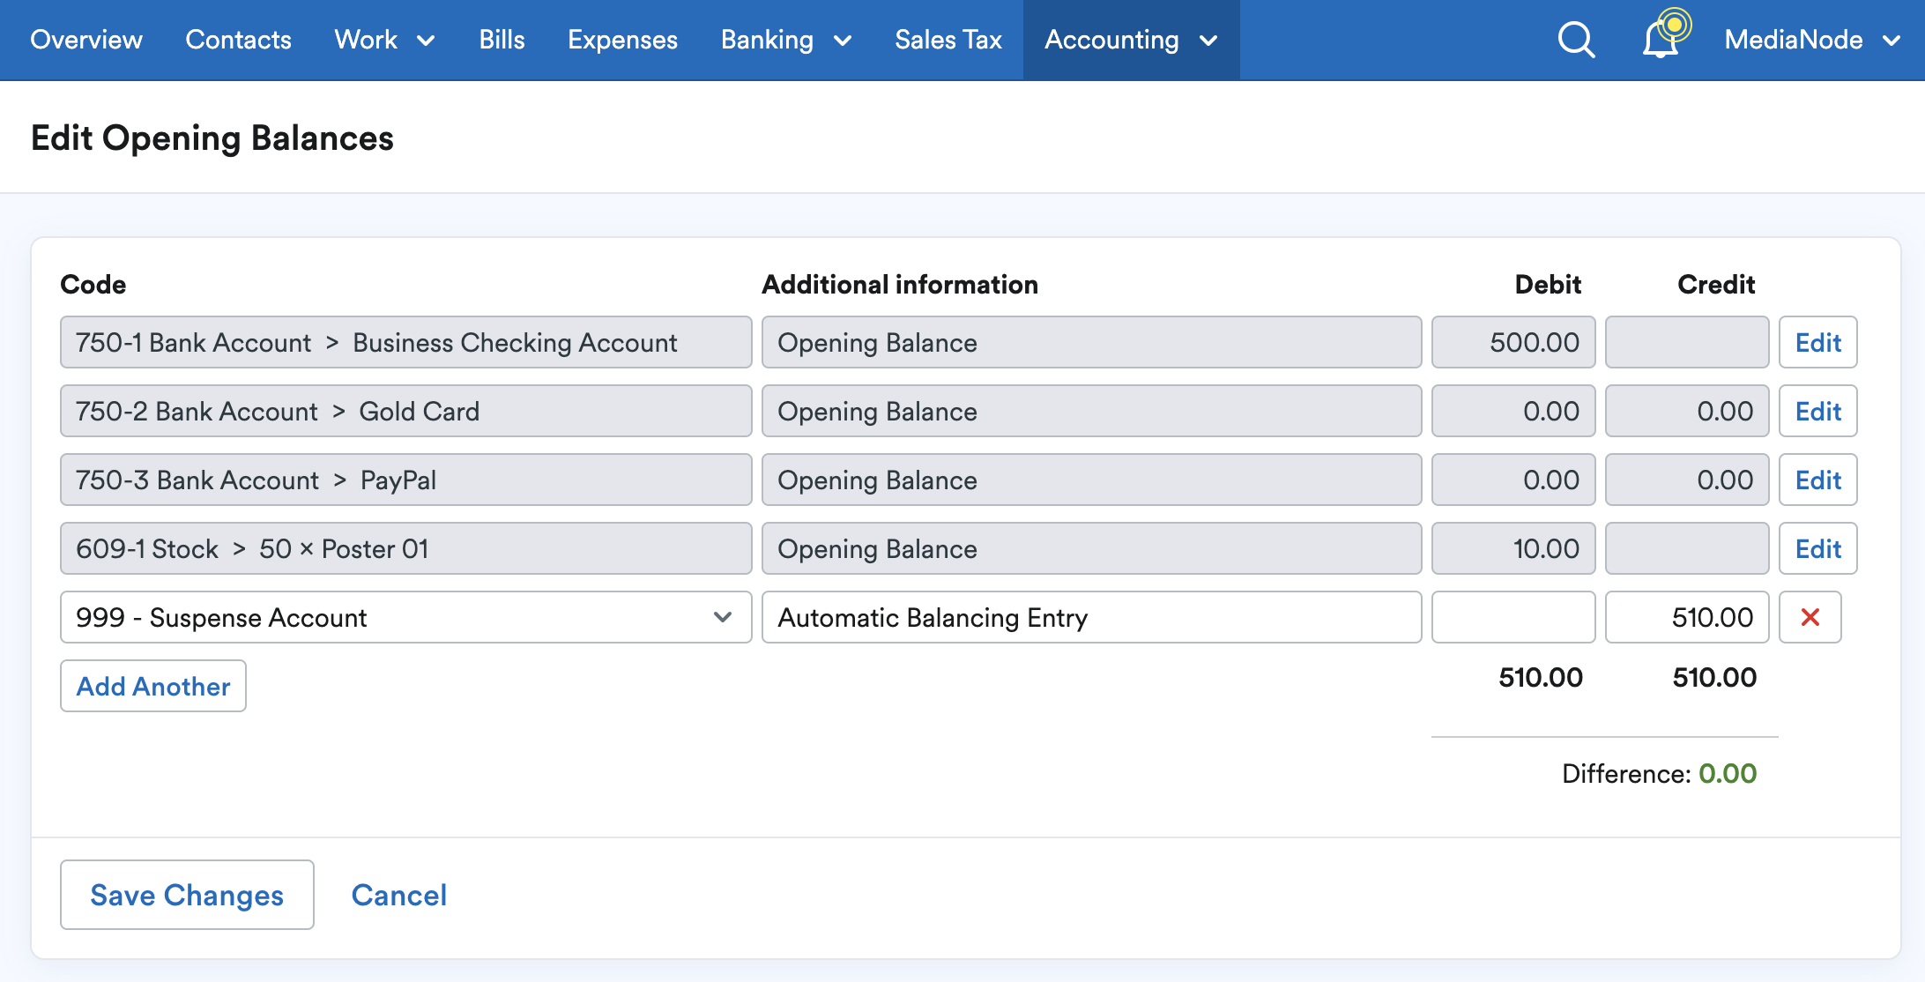Expand the Accounting menu
The width and height of the screenshot is (1925, 982).
click(1131, 40)
